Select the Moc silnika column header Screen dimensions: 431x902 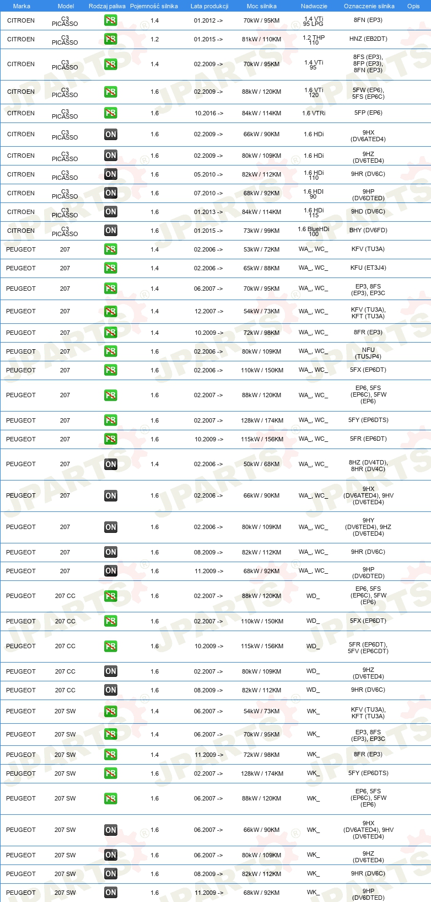pyautogui.click(x=262, y=6)
